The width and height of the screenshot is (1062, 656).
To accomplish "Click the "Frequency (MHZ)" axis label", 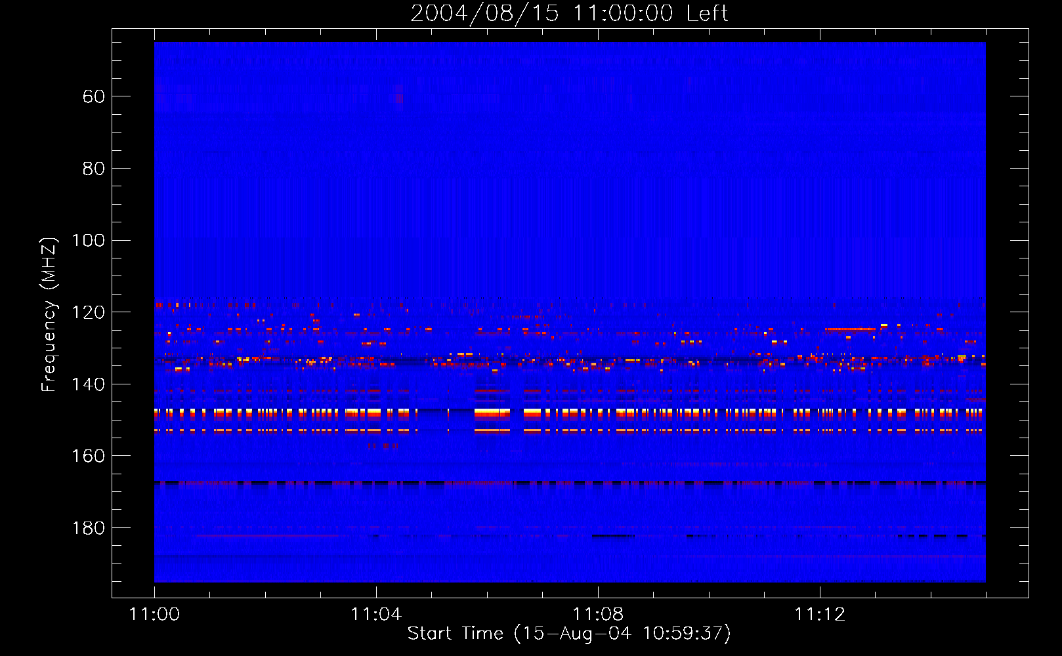I will coord(49,314).
